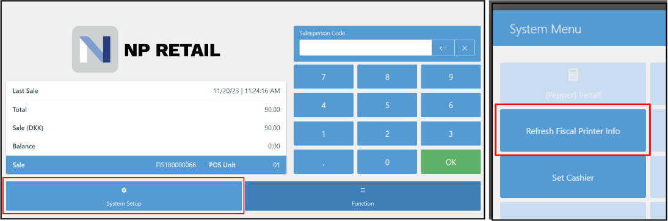
Task: Click the System Menu title
Action: click(x=545, y=29)
